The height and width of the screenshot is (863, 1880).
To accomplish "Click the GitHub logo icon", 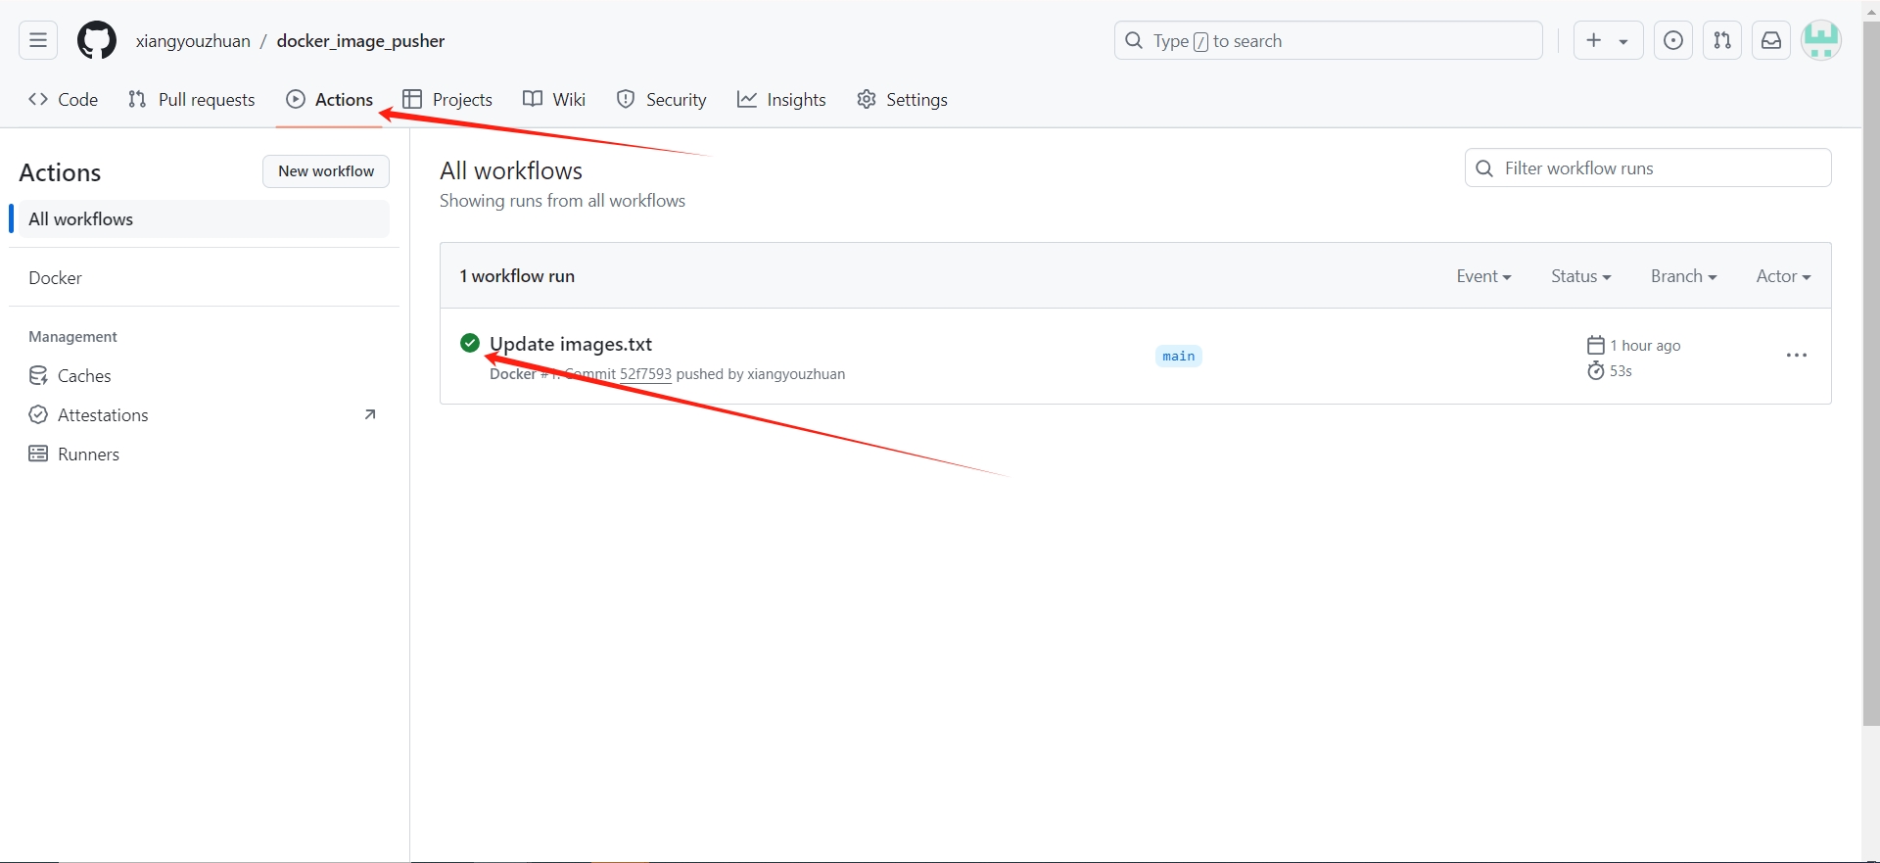I will 97,41.
